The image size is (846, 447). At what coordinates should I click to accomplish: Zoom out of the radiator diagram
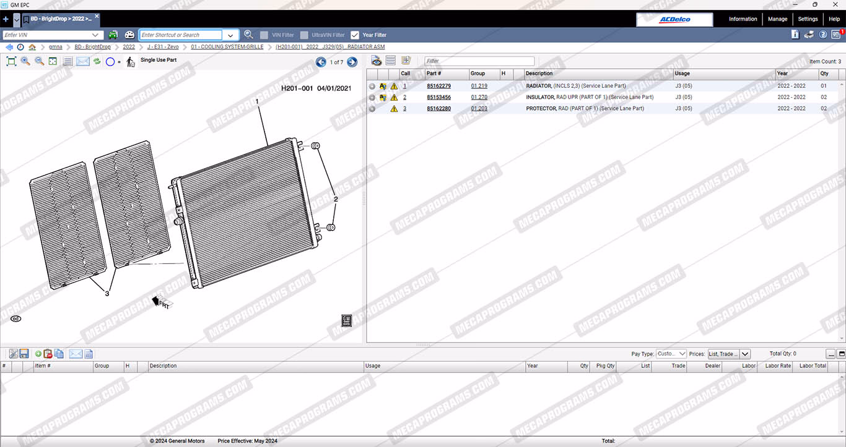(39, 61)
